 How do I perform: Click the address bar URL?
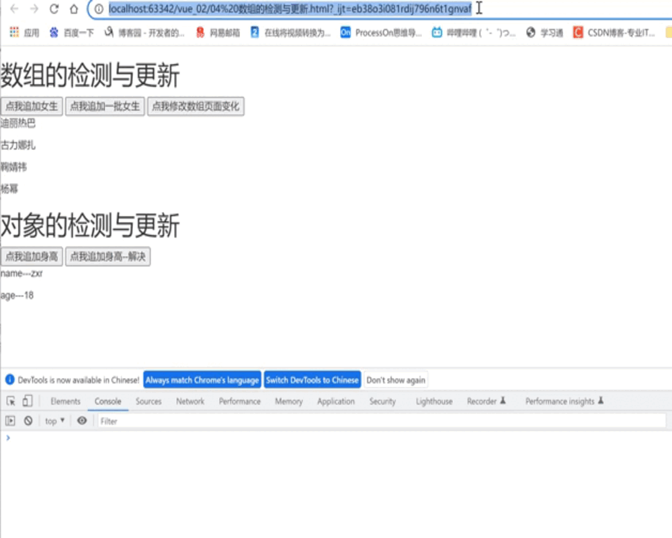click(x=290, y=9)
